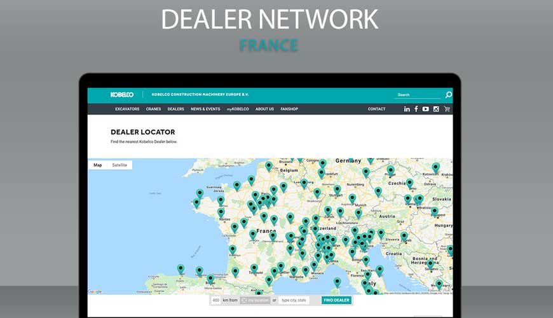Screen dimensions: 553x318
Task: Open the YouTube channel icon
Action: coord(426,109)
